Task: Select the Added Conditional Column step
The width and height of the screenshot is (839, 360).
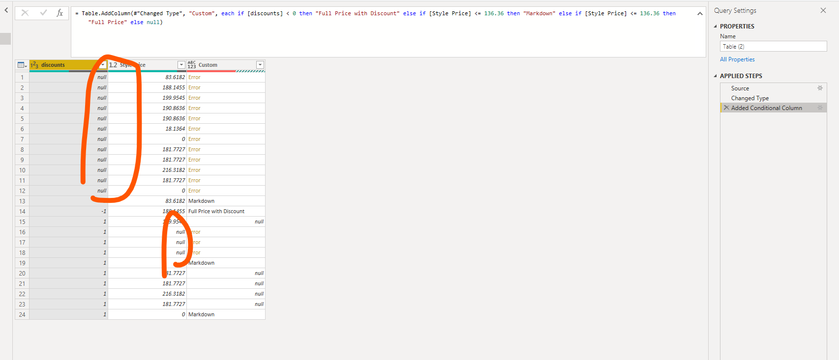Action: tap(773, 108)
